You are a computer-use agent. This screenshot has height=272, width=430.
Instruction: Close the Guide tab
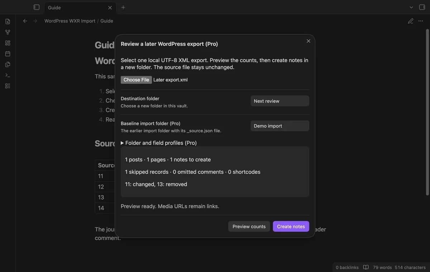coord(110,8)
